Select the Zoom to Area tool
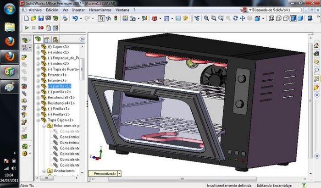Viewport: 321px width, 188px height. [x=214, y=18]
